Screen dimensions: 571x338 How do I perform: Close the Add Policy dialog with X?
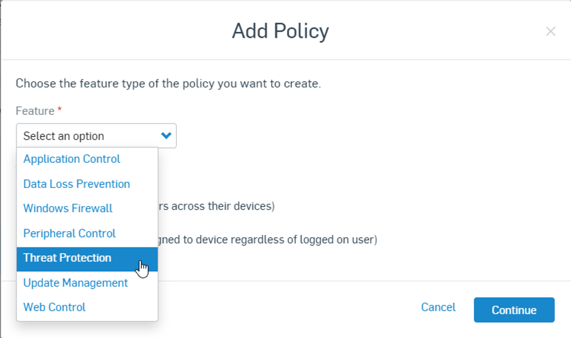click(x=550, y=31)
